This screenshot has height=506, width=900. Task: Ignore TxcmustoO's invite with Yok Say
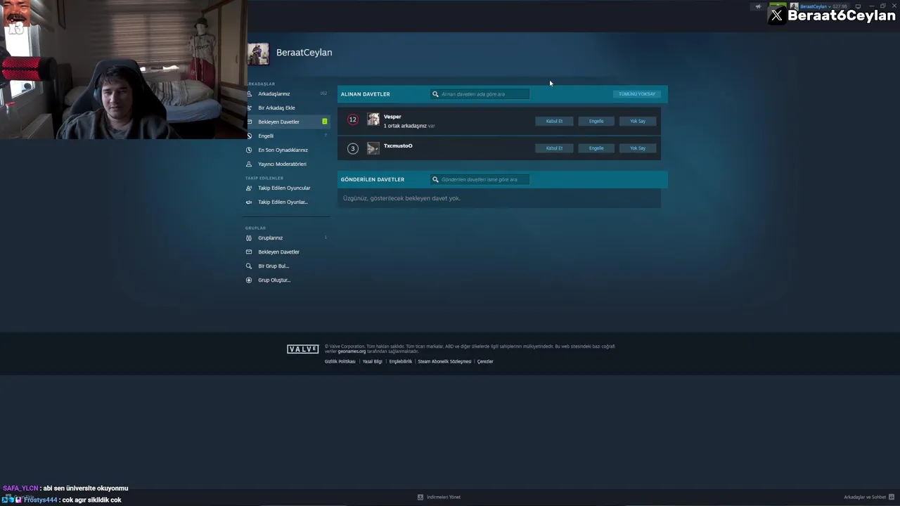(x=638, y=148)
